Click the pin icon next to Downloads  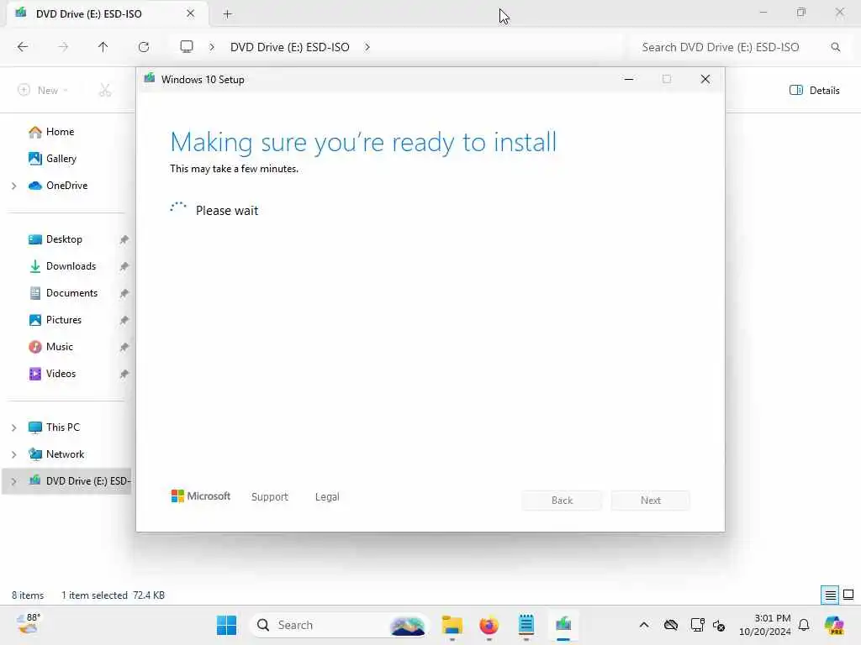(x=124, y=266)
